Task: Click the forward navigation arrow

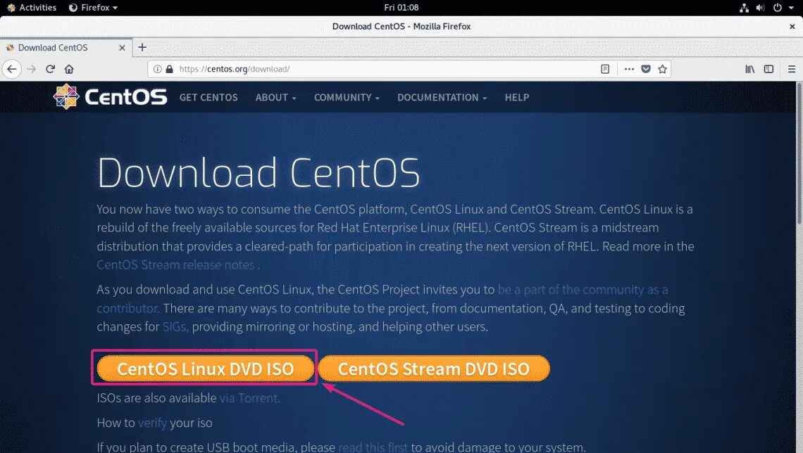Action: point(31,69)
